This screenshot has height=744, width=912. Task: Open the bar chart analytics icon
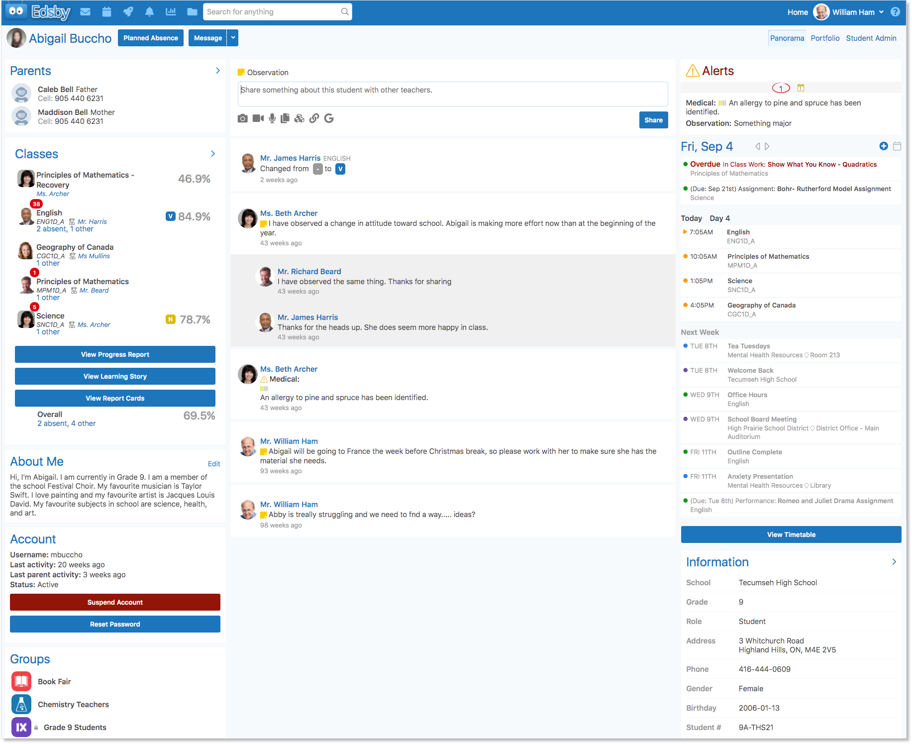[x=171, y=12]
